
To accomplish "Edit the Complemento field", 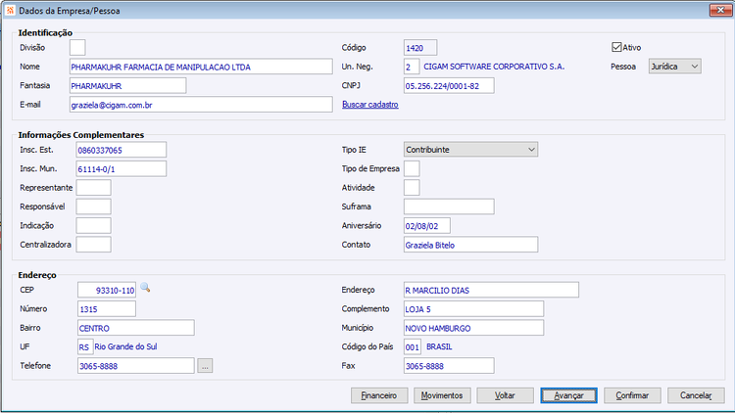I will click(x=473, y=309).
